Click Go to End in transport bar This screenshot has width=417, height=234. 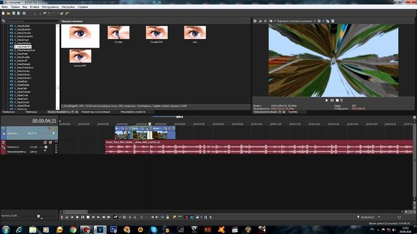click(98, 217)
